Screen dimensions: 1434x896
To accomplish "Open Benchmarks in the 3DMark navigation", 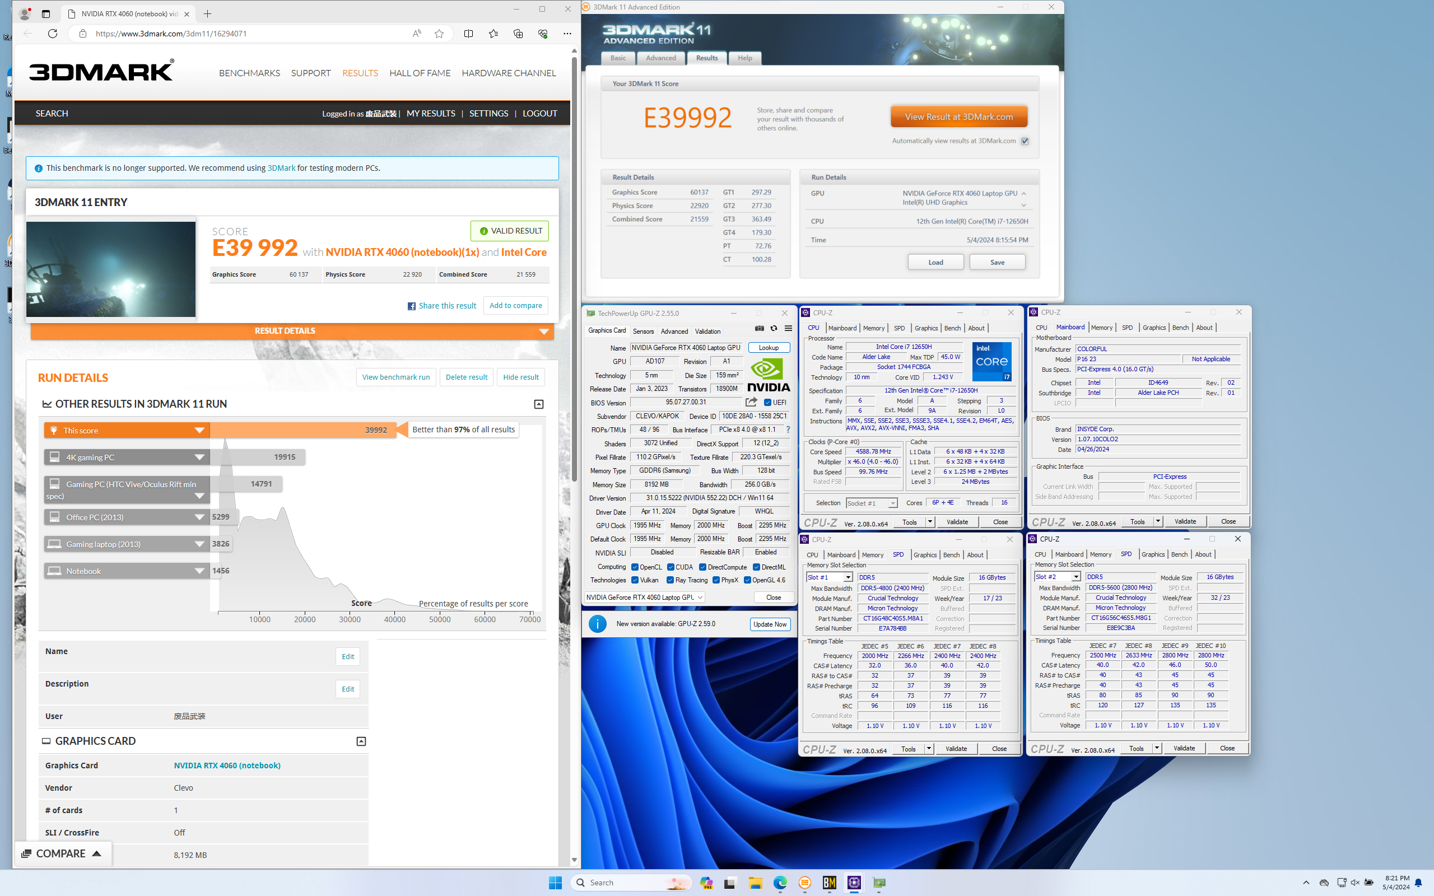I will pos(249,73).
